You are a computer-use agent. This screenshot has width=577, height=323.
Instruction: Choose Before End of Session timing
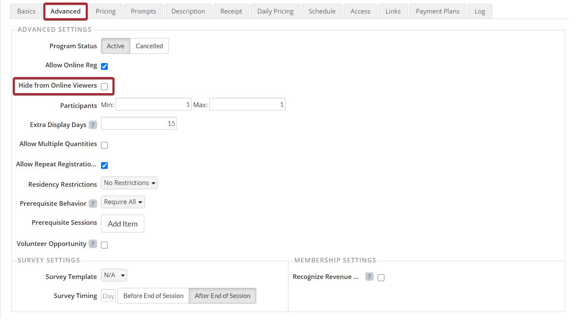click(x=153, y=296)
